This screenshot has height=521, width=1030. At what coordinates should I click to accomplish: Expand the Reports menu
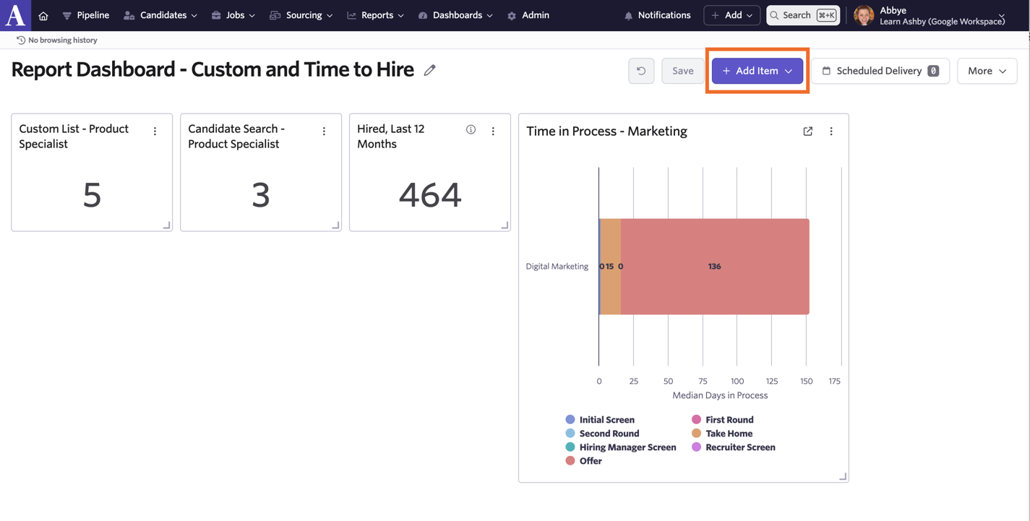376,15
